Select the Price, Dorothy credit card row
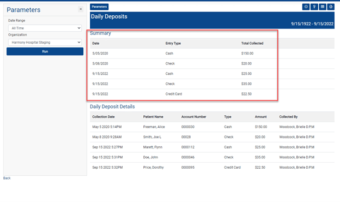 click(212, 168)
